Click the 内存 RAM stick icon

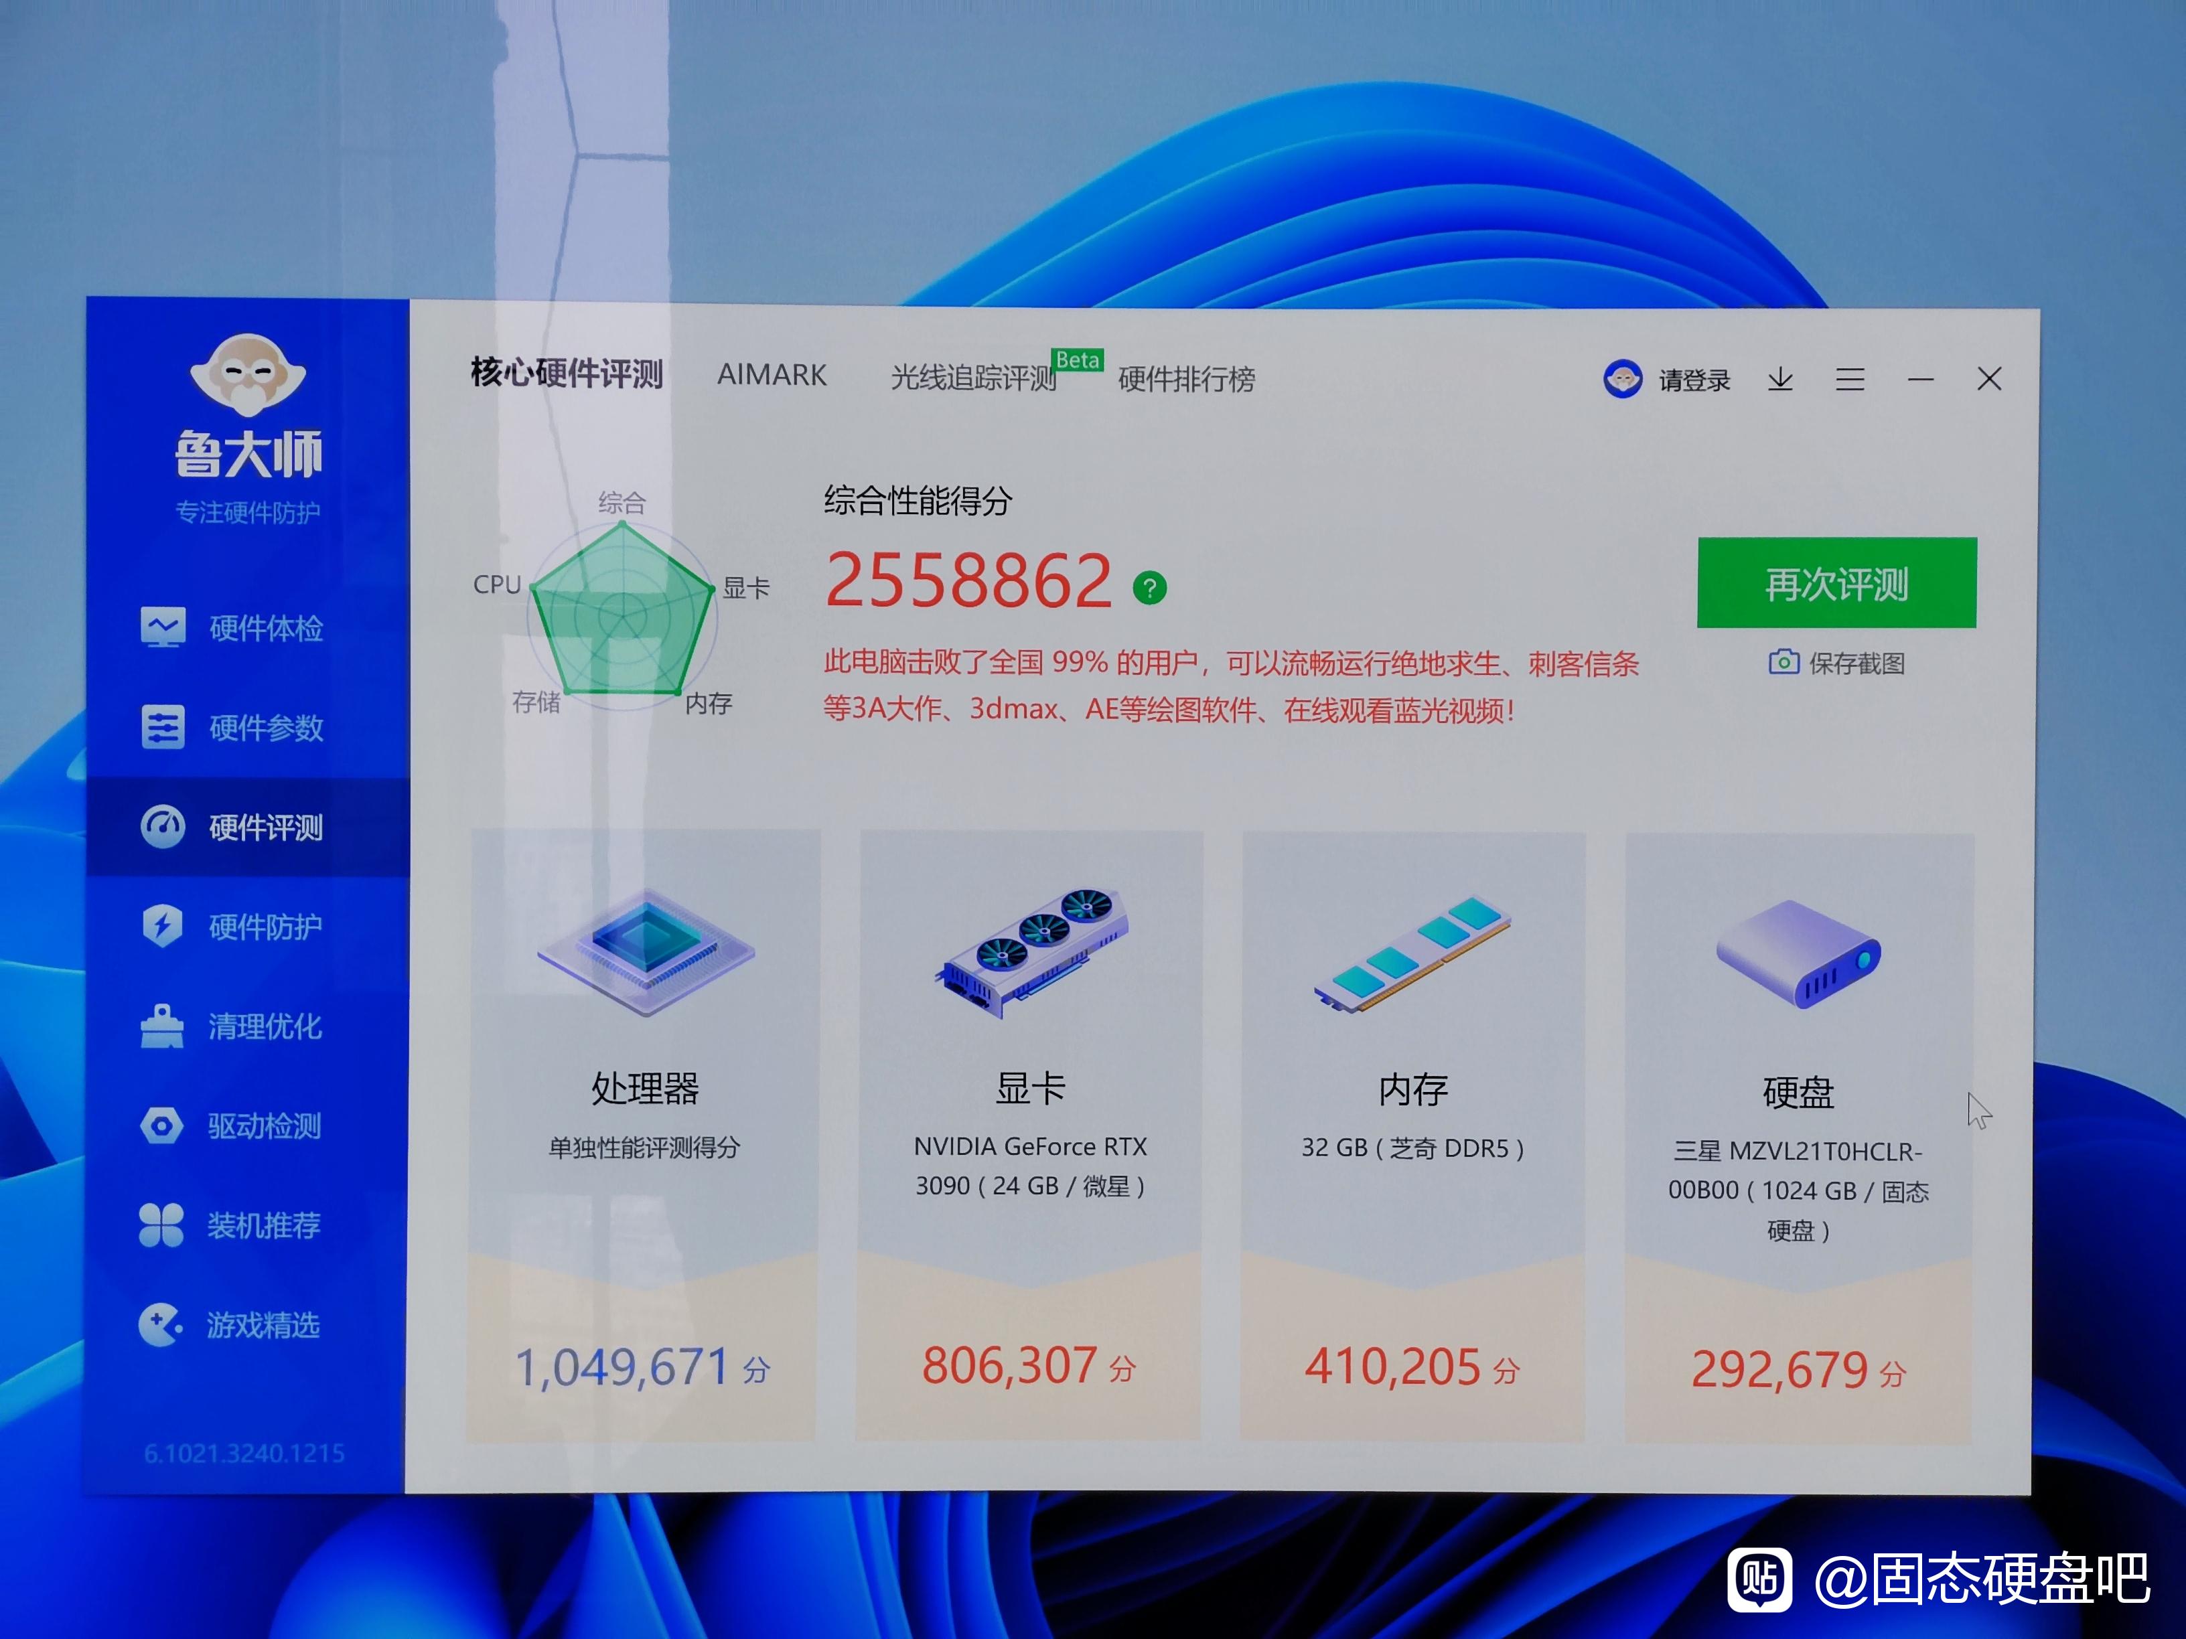1412,953
